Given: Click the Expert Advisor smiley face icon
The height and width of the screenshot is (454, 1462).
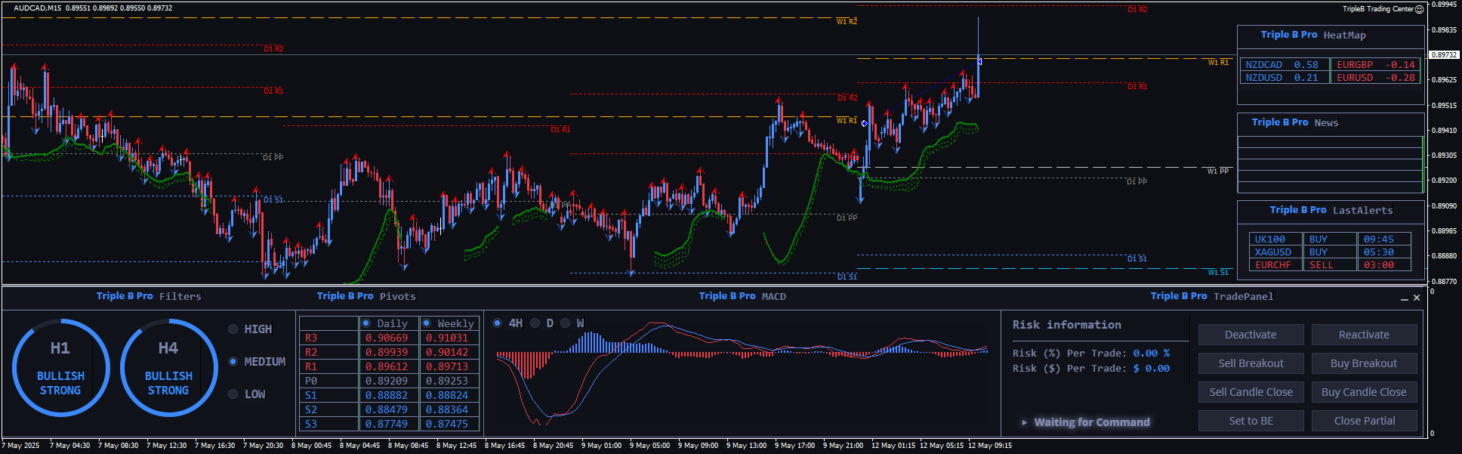Looking at the screenshot, I should 1419,9.
